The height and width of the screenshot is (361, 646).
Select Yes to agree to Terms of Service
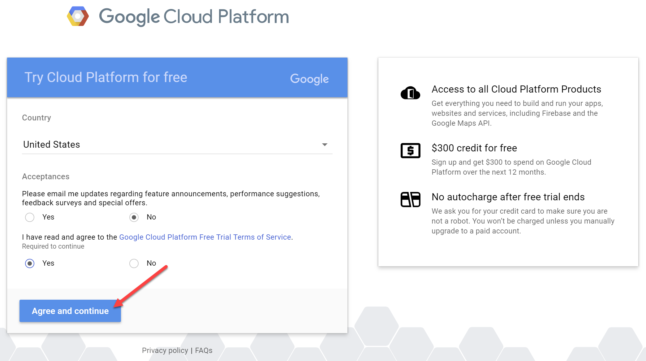(30, 263)
